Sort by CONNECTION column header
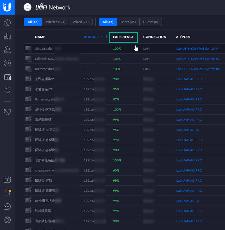Screen dimensions: 225x230 [155, 37]
